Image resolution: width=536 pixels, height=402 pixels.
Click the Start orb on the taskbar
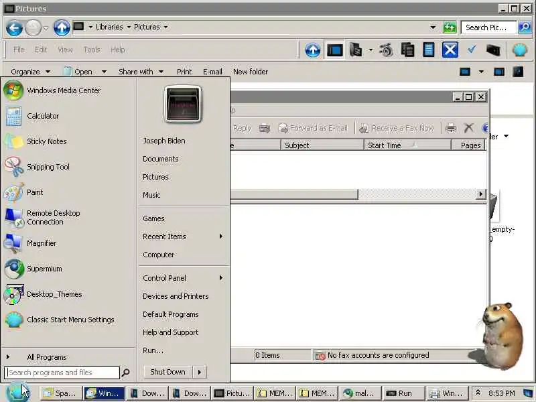tap(18, 393)
